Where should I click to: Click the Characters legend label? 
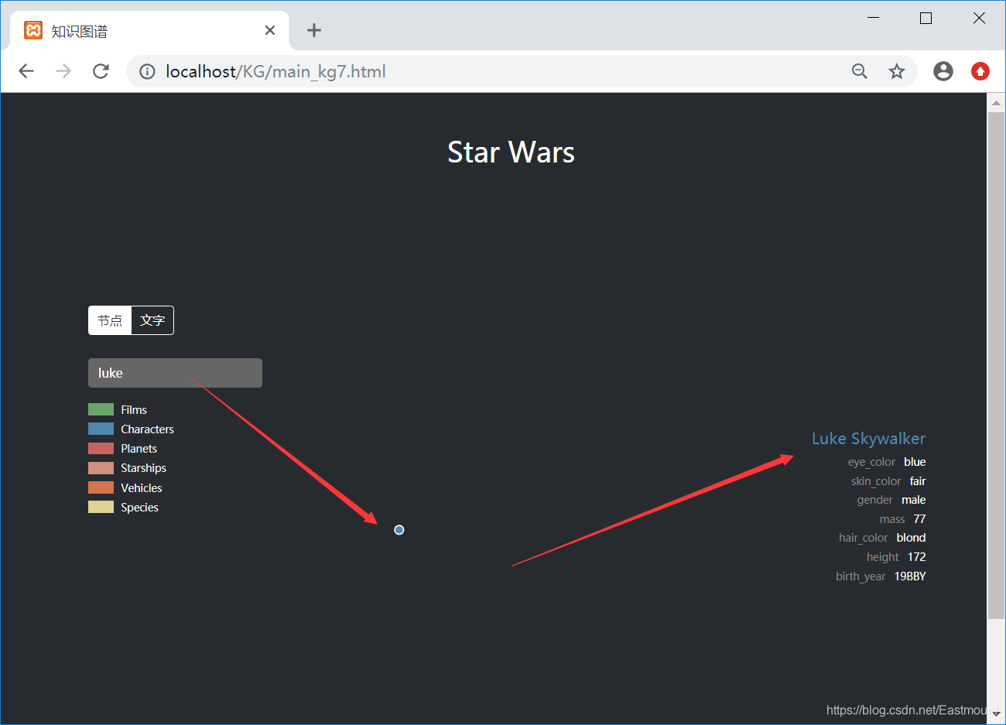(x=147, y=429)
